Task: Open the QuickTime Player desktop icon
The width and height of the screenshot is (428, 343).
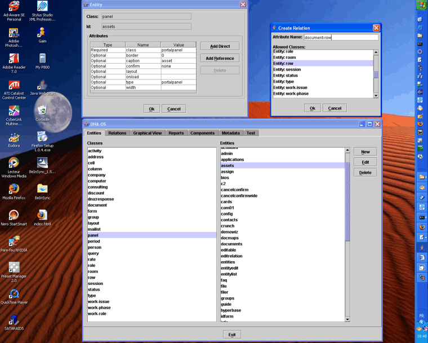Action: 14,297
